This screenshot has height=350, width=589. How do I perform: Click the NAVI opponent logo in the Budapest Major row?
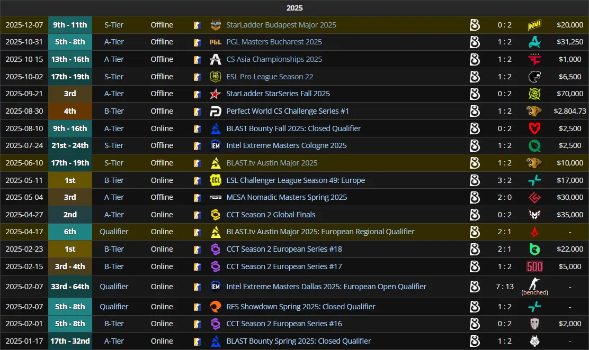(534, 25)
